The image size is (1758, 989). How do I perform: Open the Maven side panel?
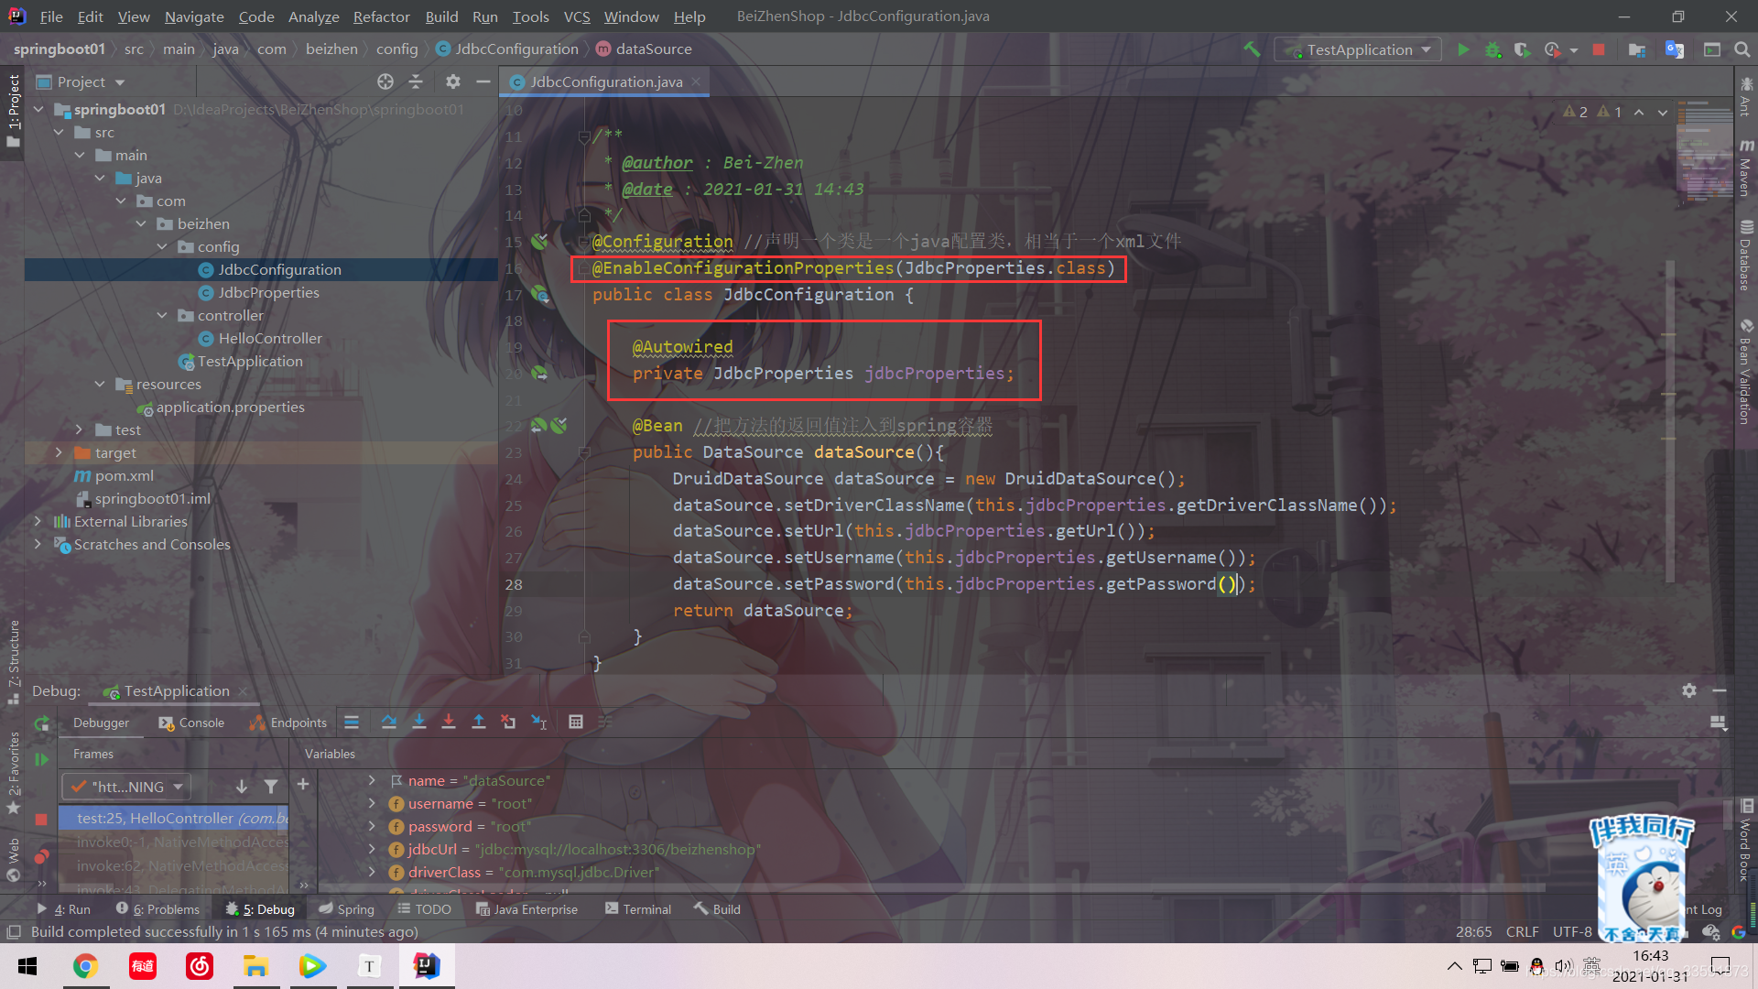pyautogui.click(x=1746, y=168)
